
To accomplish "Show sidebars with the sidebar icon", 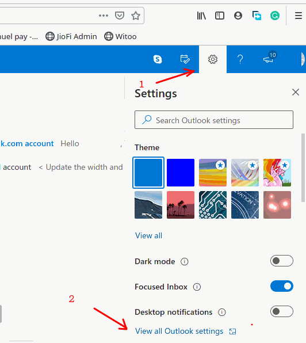I will (220, 16).
